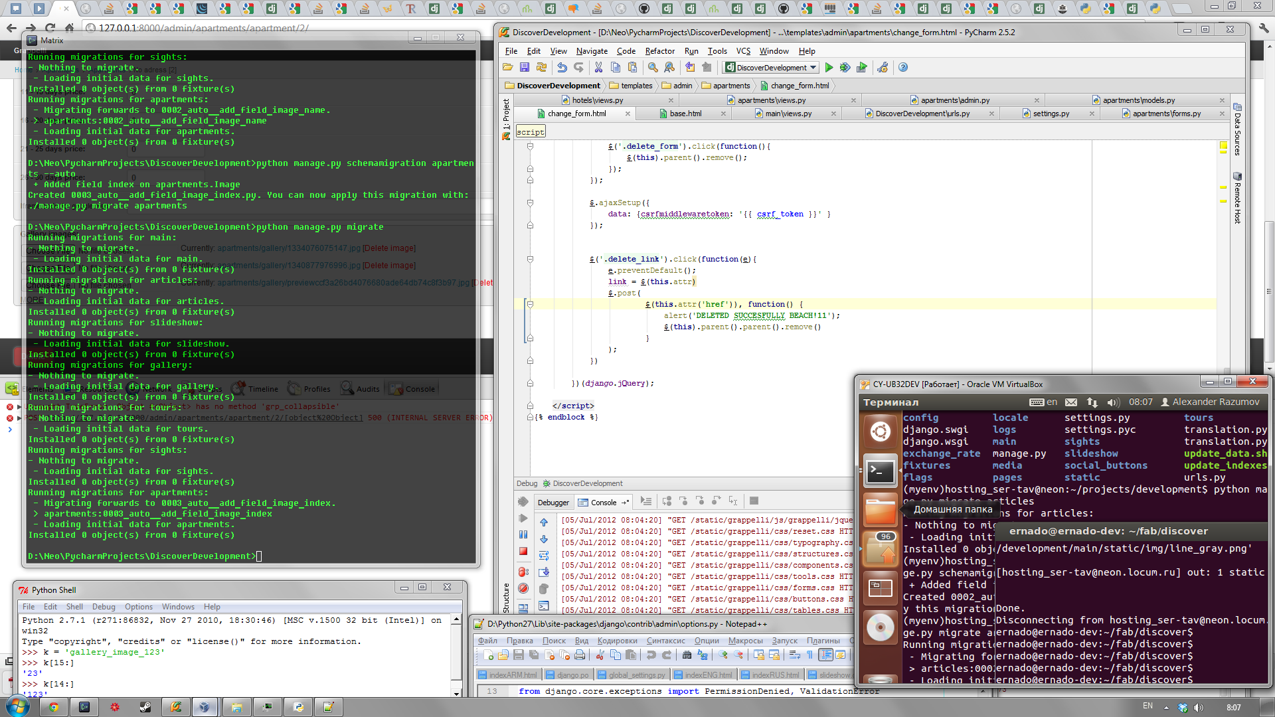Open Debug menu in Python Shell
1275x717 pixels.
click(x=104, y=607)
